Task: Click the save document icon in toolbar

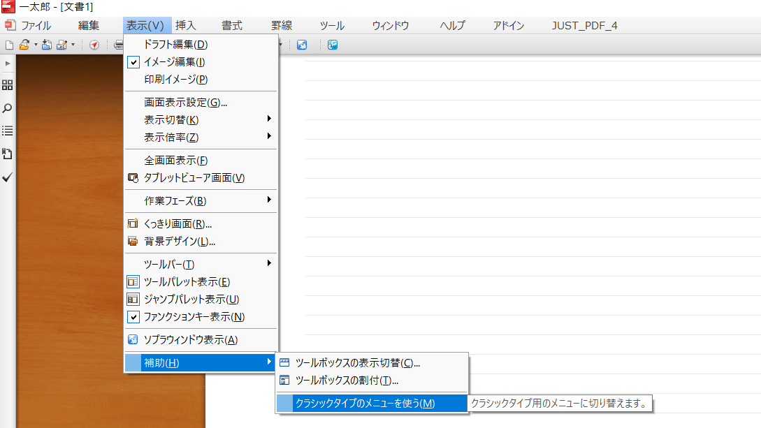Action: (x=47, y=45)
